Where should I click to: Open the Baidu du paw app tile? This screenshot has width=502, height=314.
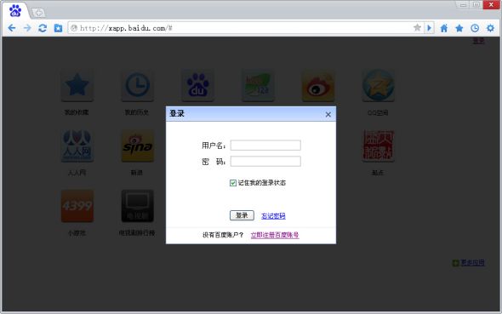tap(198, 86)
